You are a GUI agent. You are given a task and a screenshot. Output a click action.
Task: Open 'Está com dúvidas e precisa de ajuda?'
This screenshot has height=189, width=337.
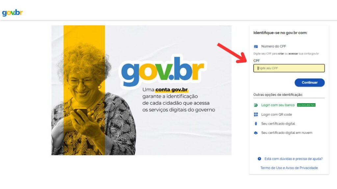point(293,159)
